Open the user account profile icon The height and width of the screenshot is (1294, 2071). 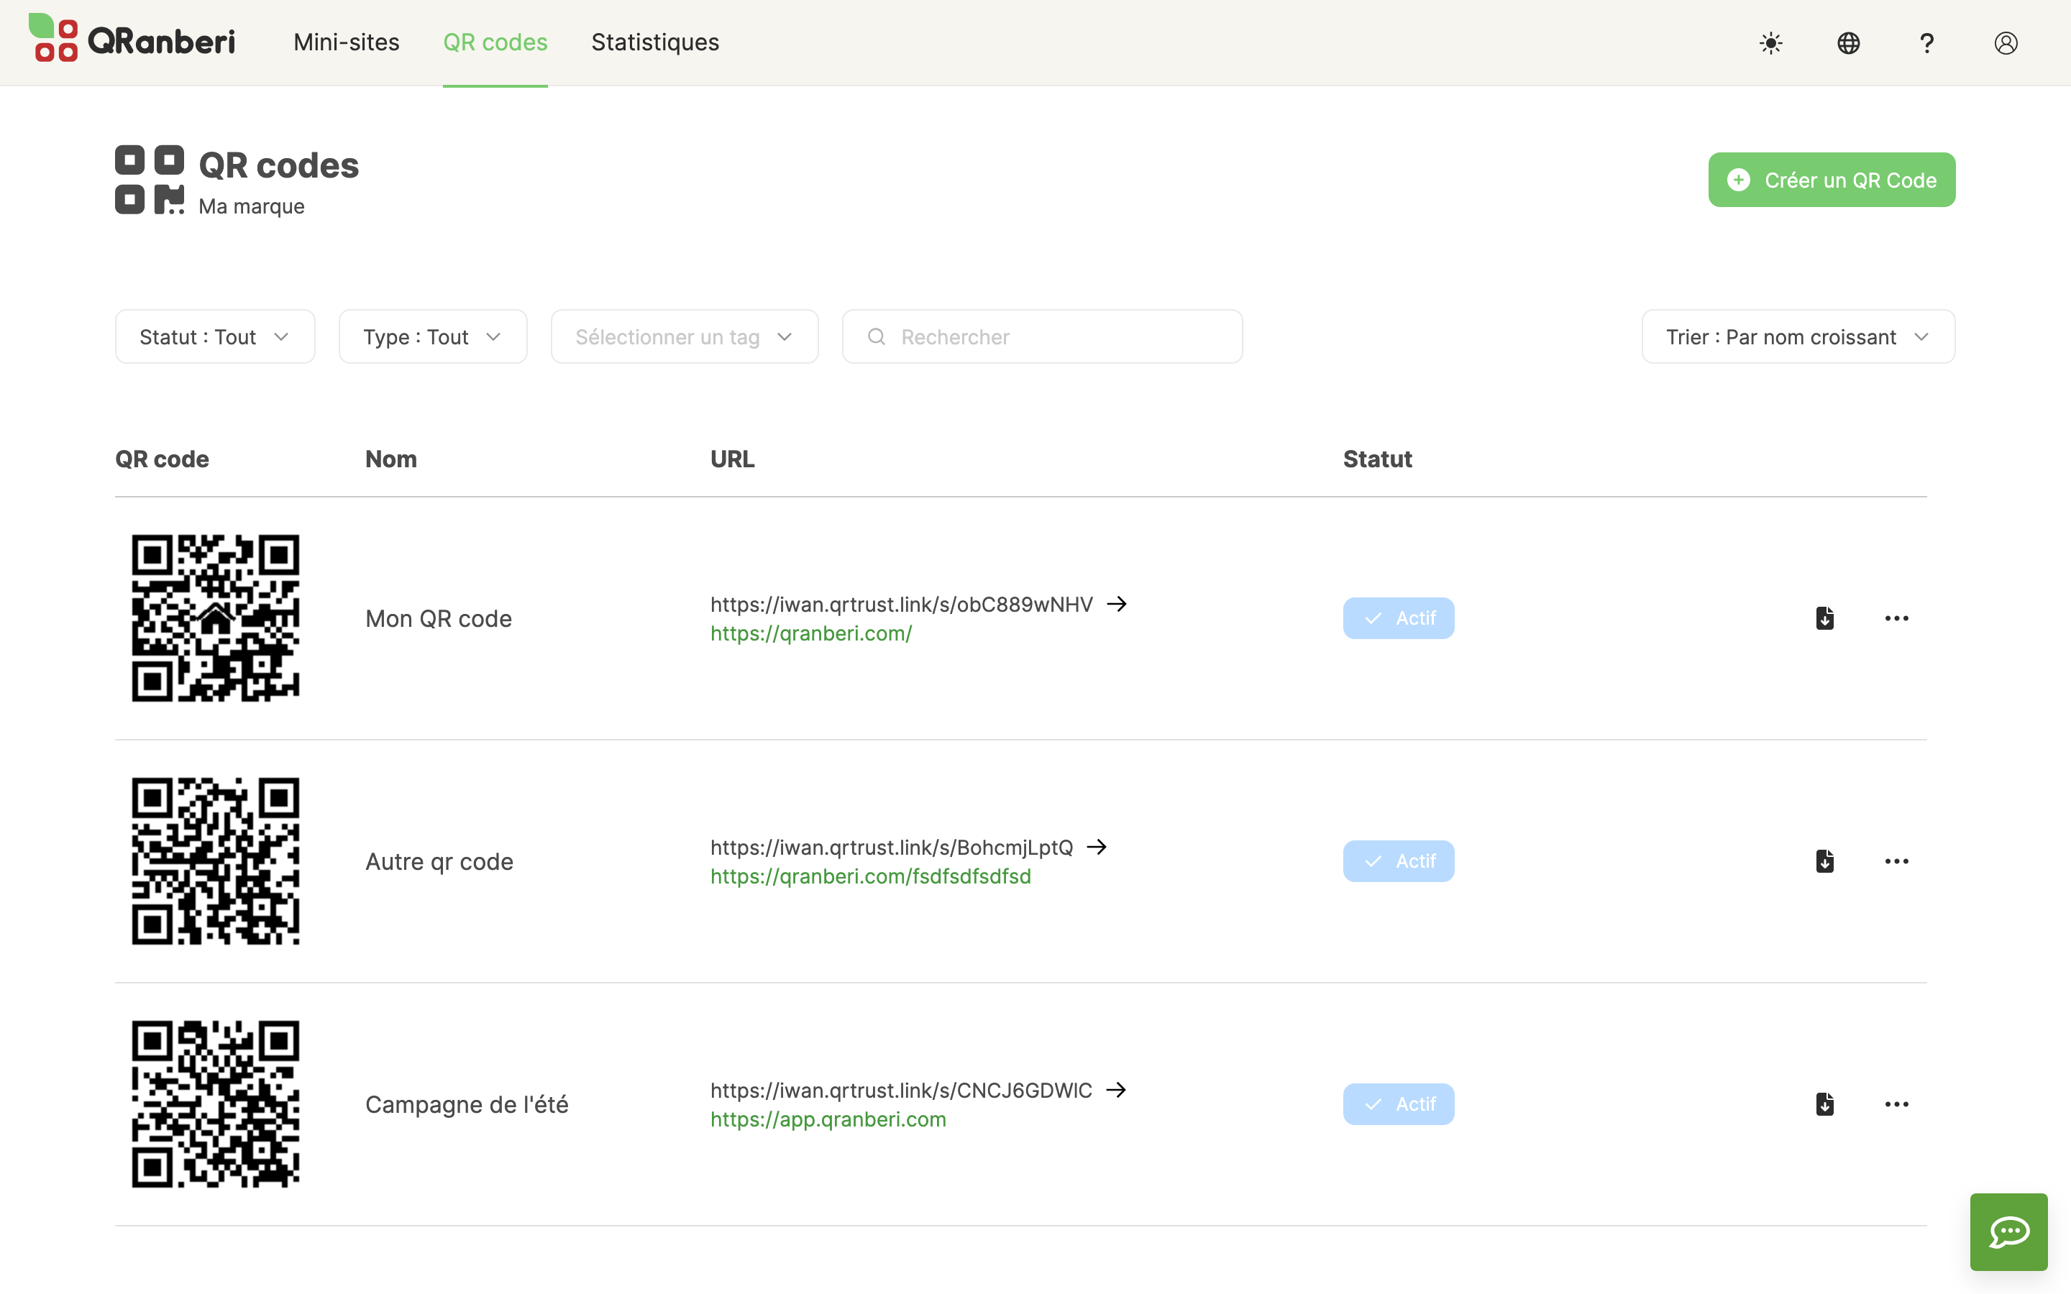point(2005,43)
